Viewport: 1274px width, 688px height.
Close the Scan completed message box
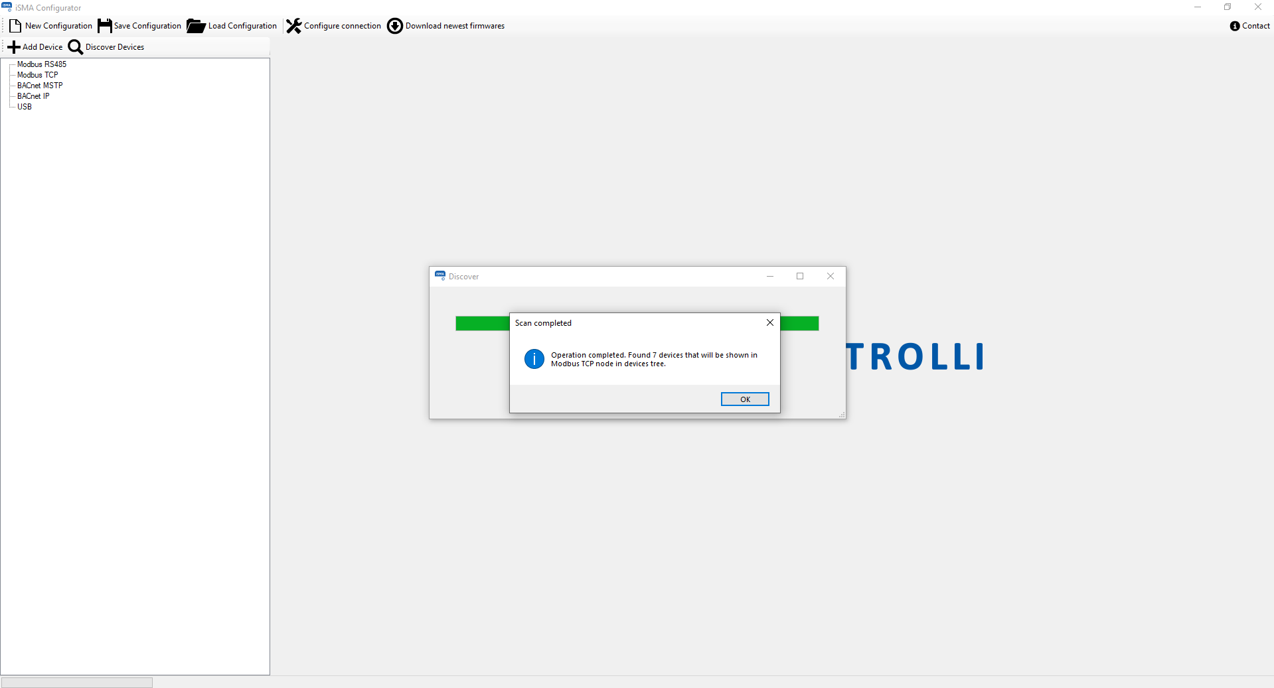pos(770,323)
